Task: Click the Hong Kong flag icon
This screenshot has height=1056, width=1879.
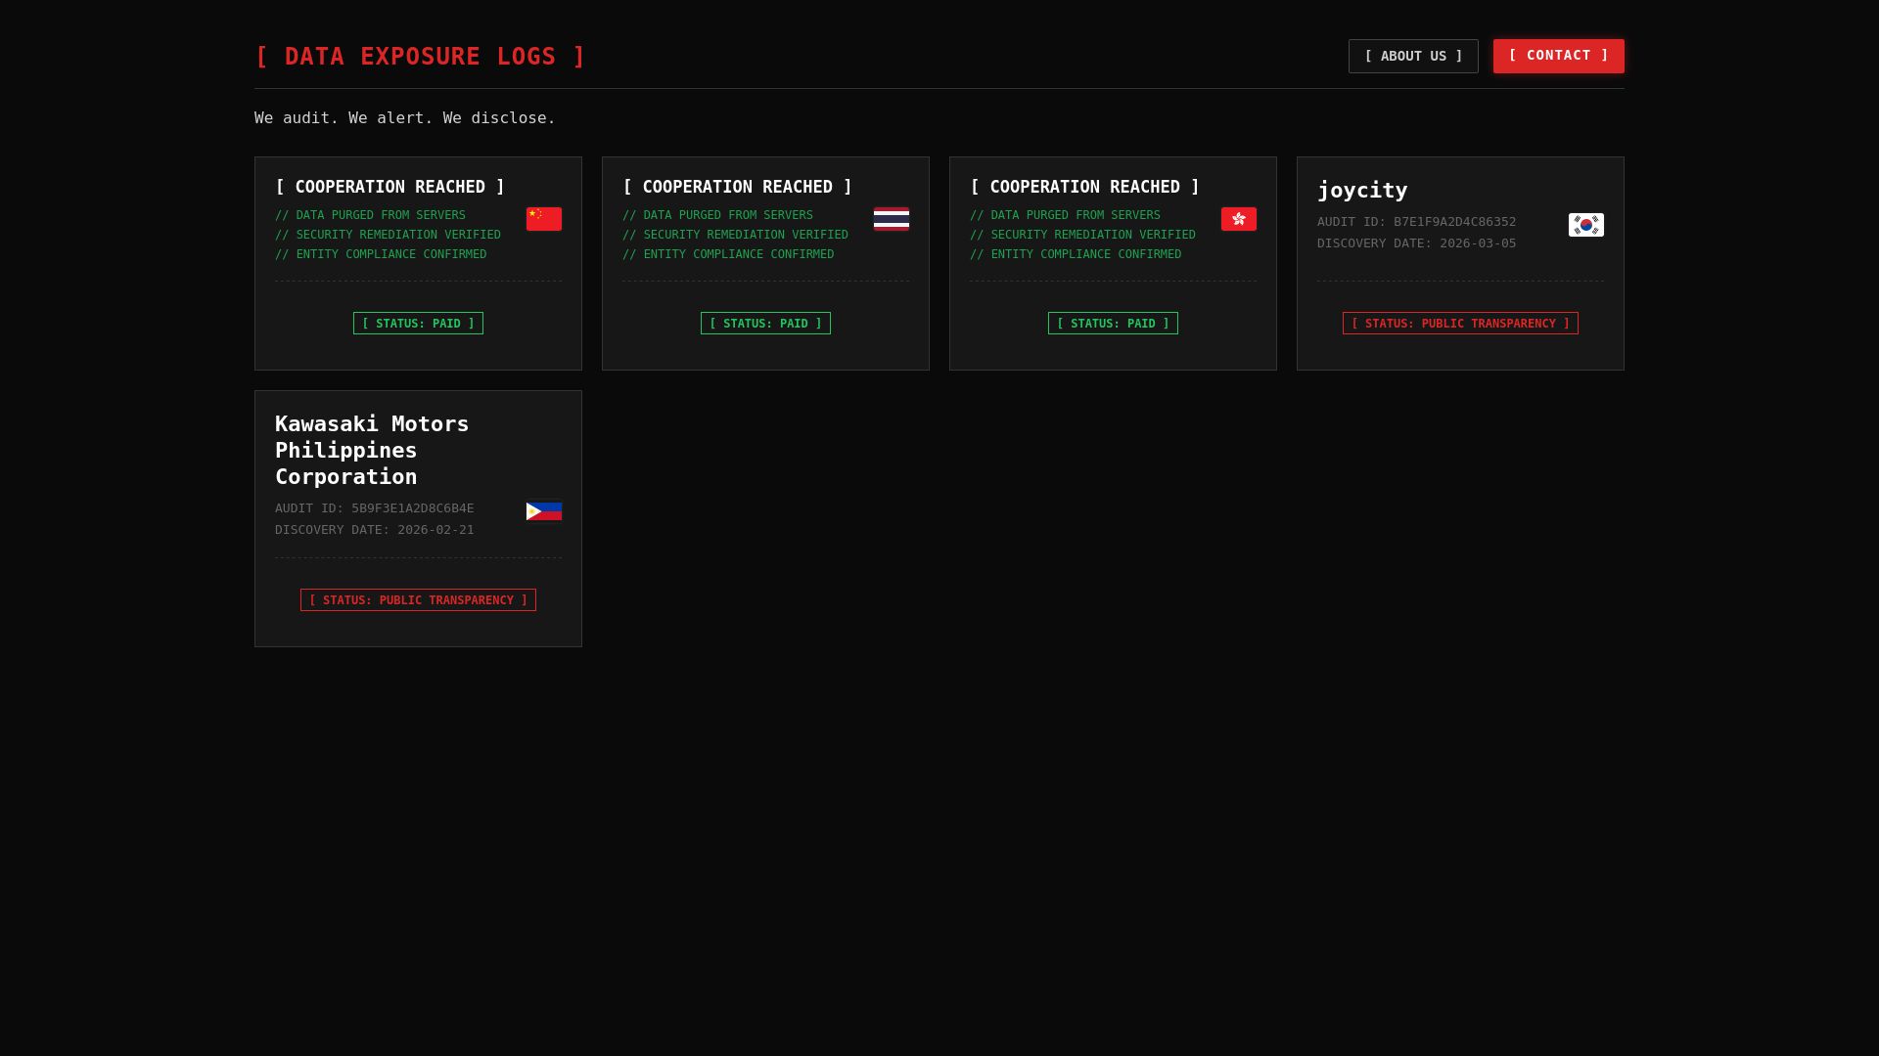Action: 1238,219
